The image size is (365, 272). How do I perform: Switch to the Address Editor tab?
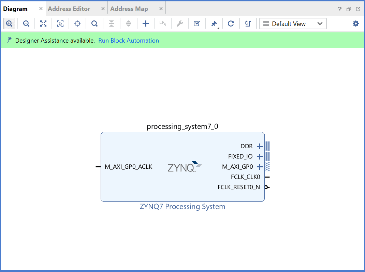(x=69, y=9)
